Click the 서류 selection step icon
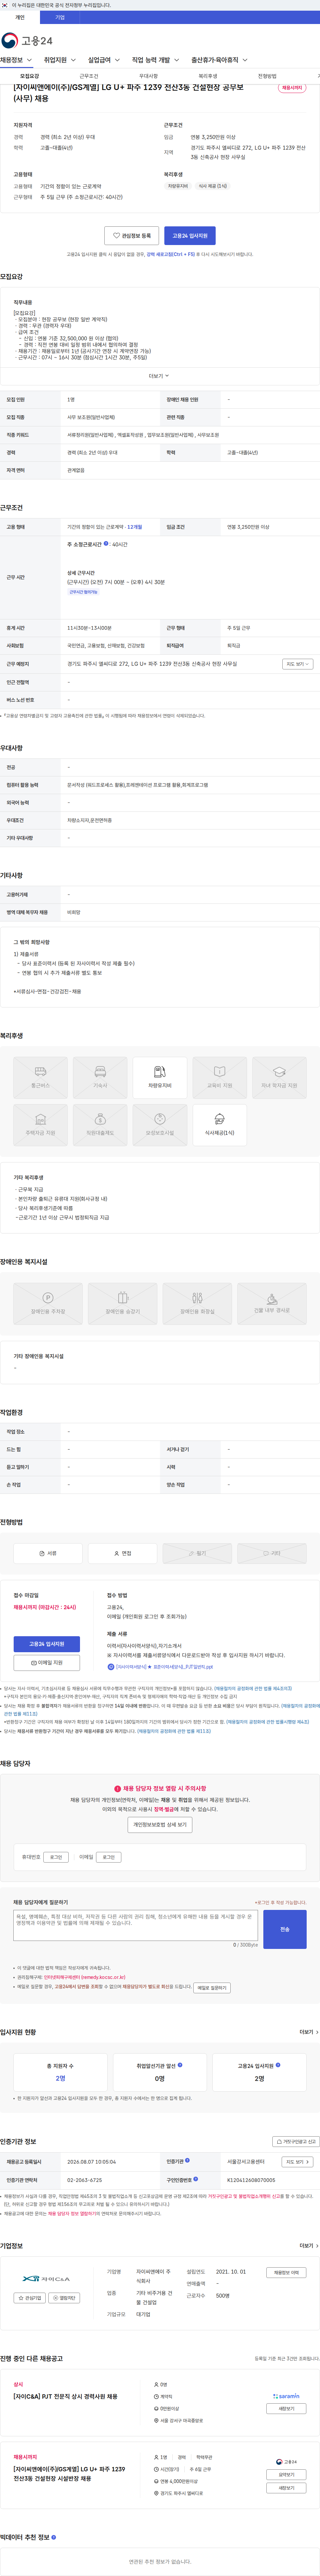Image resolution: width=320 pixels, height=2576 pixels. 48,1553
